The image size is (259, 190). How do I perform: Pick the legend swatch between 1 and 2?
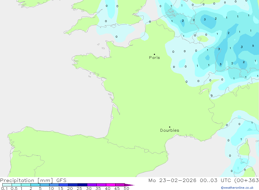[x=26, y=185]
